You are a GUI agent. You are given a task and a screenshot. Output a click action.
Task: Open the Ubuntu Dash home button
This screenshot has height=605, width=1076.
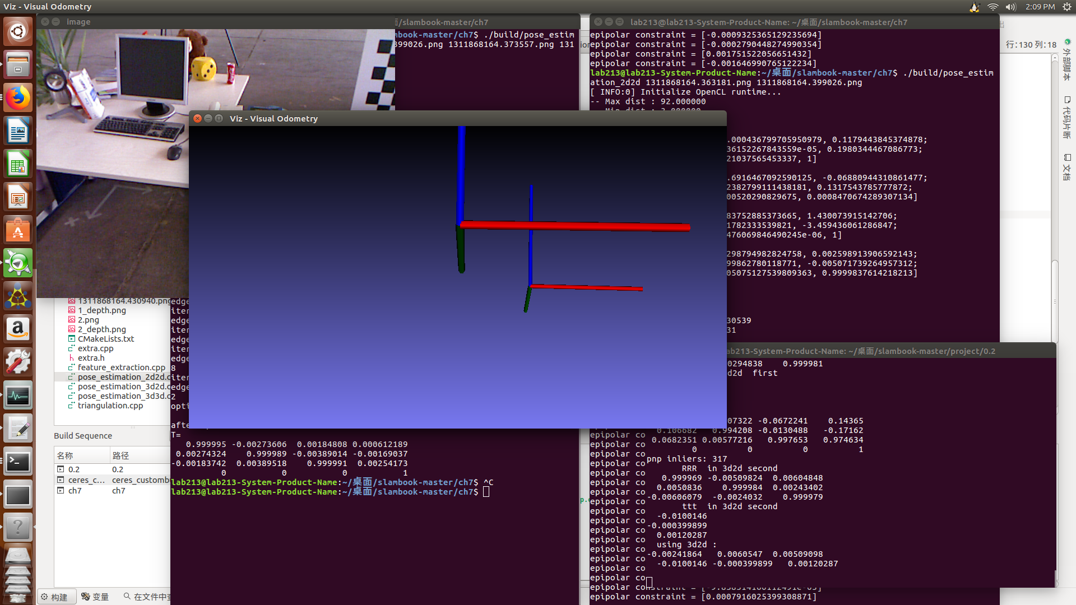pyautogui.click(x=18, y=31)
